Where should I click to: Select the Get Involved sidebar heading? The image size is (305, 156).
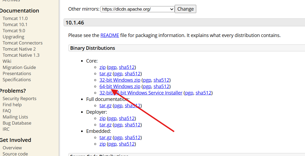pyautogui.click(x=15, y=140)
